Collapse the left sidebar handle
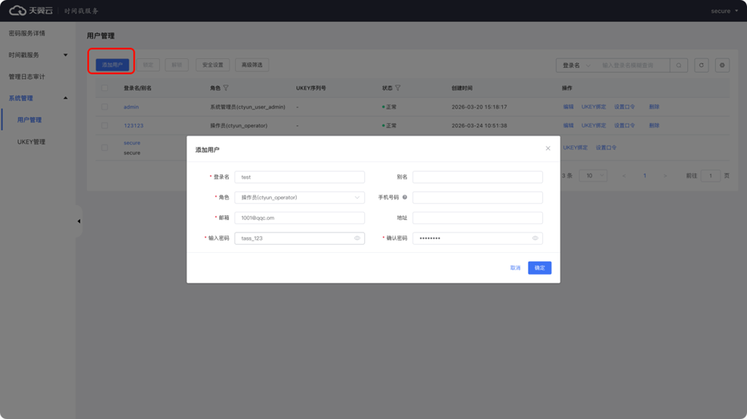Viewport: 747px width, 419px height. [79, 221]
